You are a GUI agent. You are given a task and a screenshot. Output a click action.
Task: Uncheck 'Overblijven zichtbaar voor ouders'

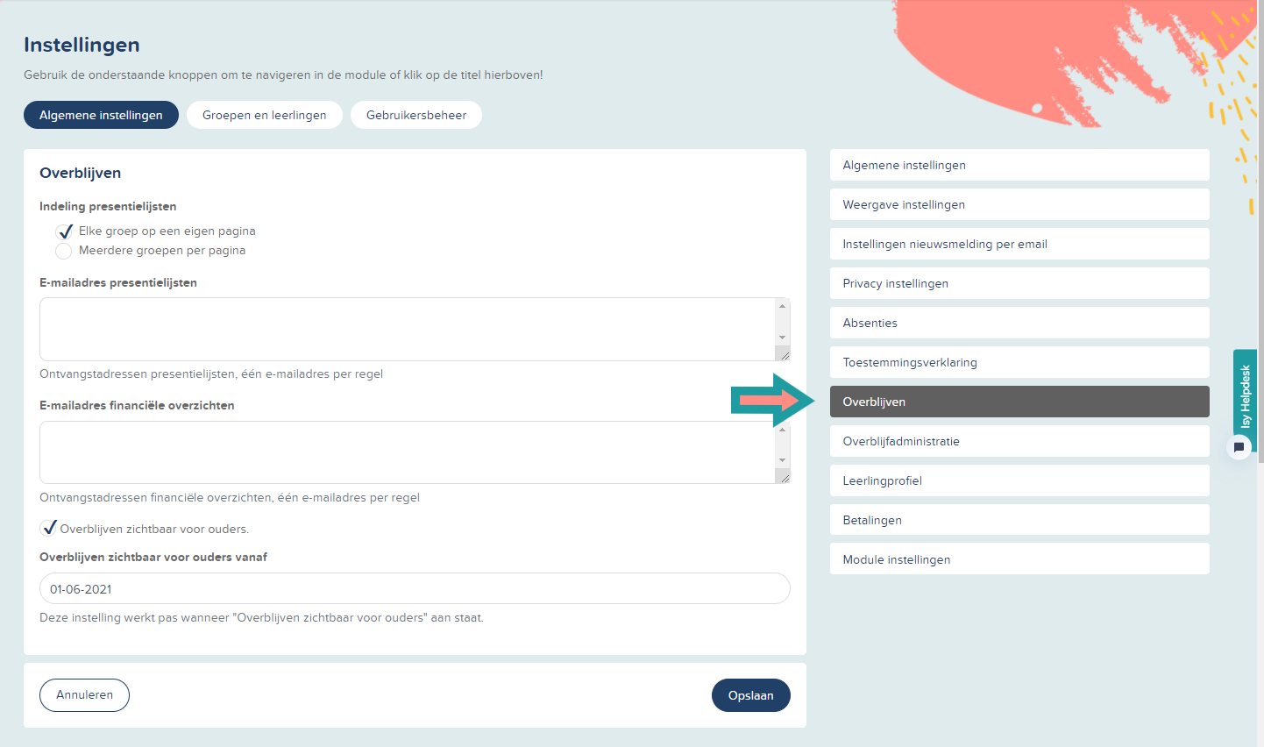click(x=48, y=528)
